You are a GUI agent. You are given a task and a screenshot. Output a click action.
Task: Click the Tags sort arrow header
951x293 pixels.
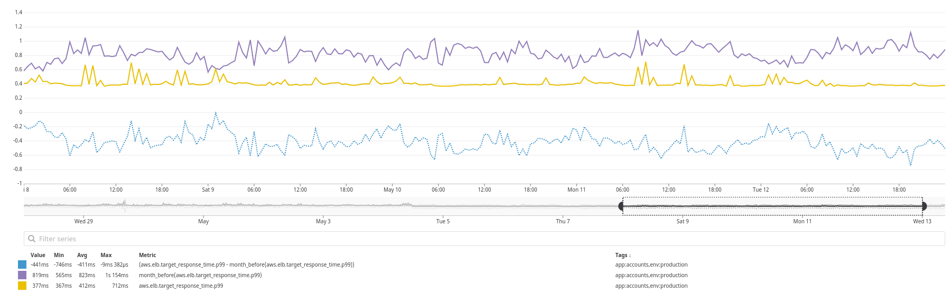click(623, 255)
